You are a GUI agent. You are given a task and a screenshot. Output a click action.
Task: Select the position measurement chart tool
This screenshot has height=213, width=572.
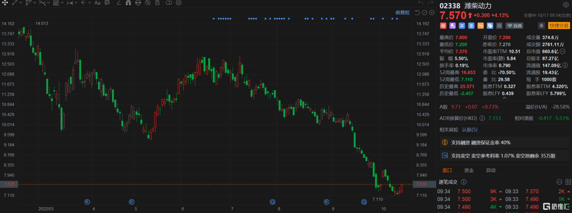tap(56, 3)
